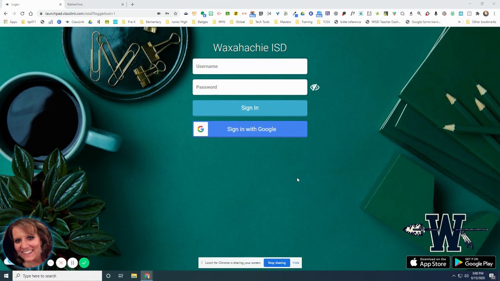Open Loom's more options menu
The width and height of the screenshot is (500, 281).
coord(50,263)
